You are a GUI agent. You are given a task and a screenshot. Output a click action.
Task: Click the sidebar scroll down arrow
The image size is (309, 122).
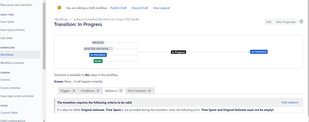click(x=44, y=121)
